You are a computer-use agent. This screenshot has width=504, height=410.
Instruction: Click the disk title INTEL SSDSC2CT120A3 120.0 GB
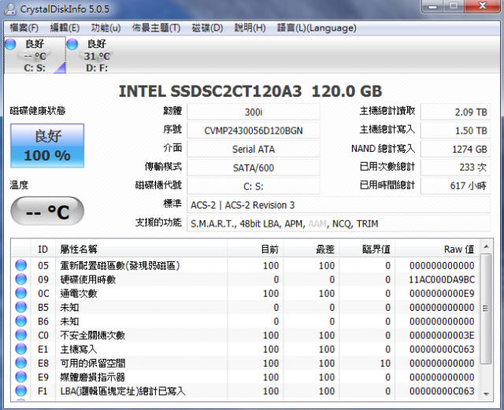coord(250,91)
